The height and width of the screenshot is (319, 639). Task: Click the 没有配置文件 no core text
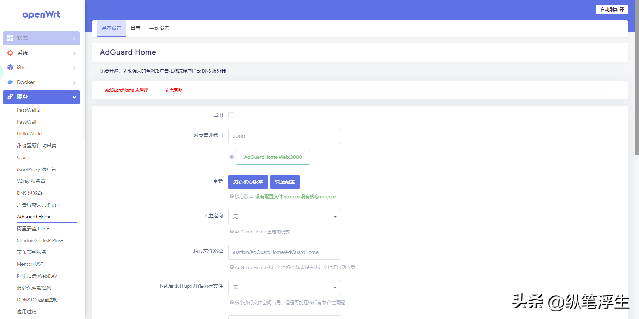pyautogui.click(x=277, y=196)
